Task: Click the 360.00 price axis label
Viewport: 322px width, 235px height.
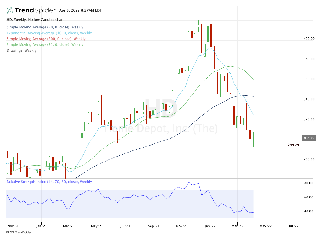Action: click(x=309, y=79)
